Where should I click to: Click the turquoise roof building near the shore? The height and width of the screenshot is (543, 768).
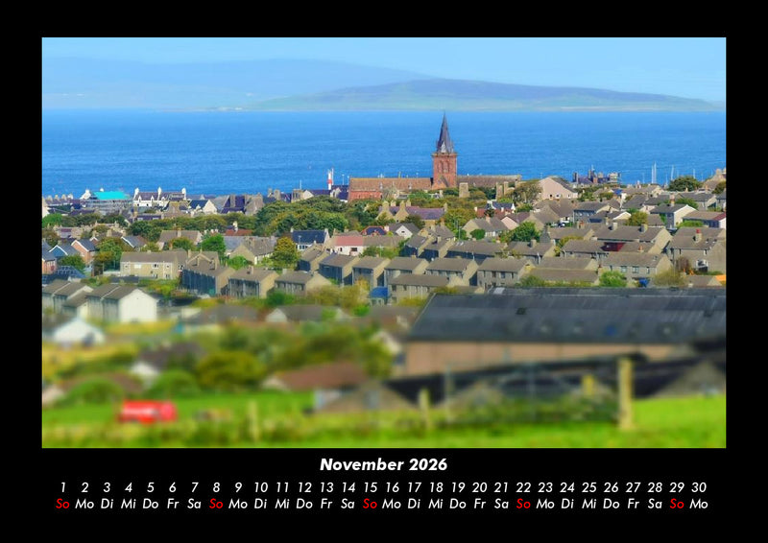(110, 196)
